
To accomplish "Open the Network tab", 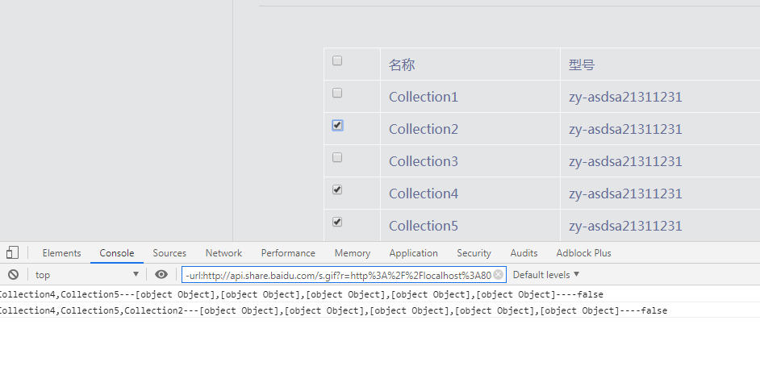I will [x=223, y=253].
